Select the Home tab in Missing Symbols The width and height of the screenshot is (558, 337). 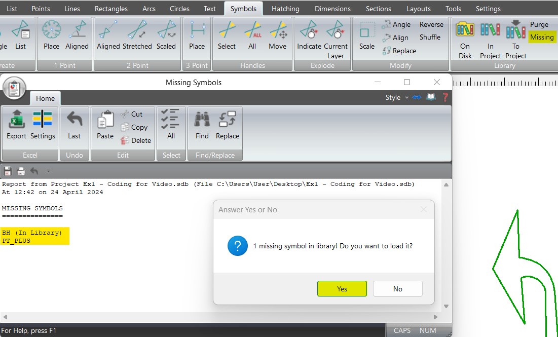click(45, 98)
